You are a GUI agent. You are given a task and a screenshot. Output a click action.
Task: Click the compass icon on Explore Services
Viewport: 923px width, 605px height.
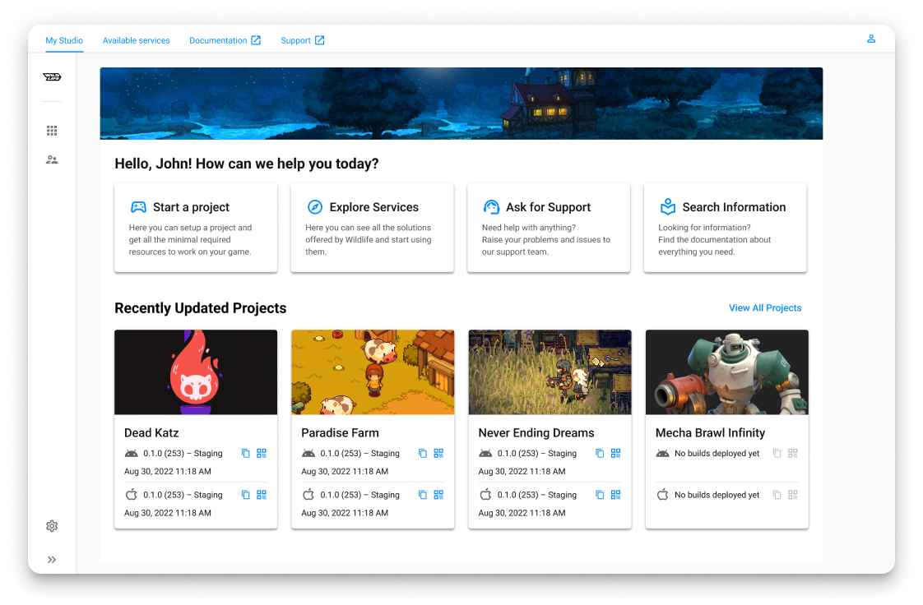315,207
